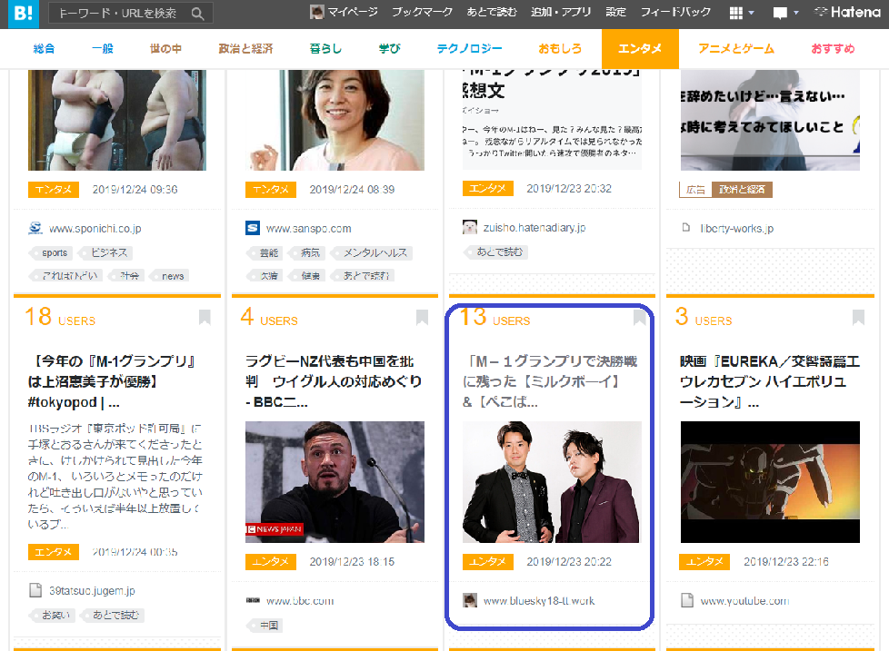
Task: Open the www.sanspo.com site link
Action: (308, 229)
